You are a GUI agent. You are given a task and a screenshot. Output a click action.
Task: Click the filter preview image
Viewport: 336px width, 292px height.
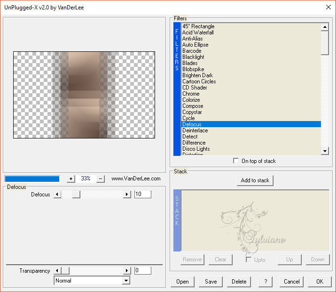pos(84,95)
